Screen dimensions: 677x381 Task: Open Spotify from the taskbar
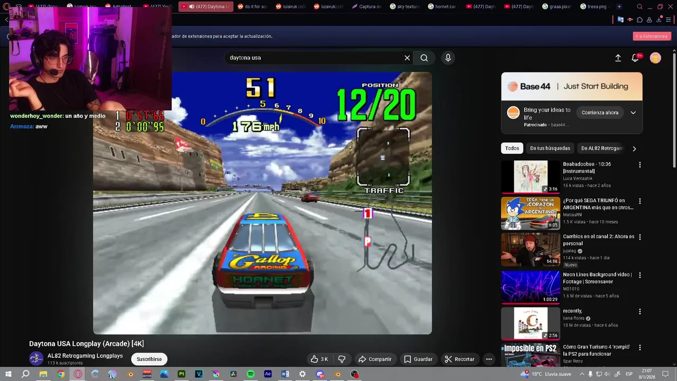point(251,374)
